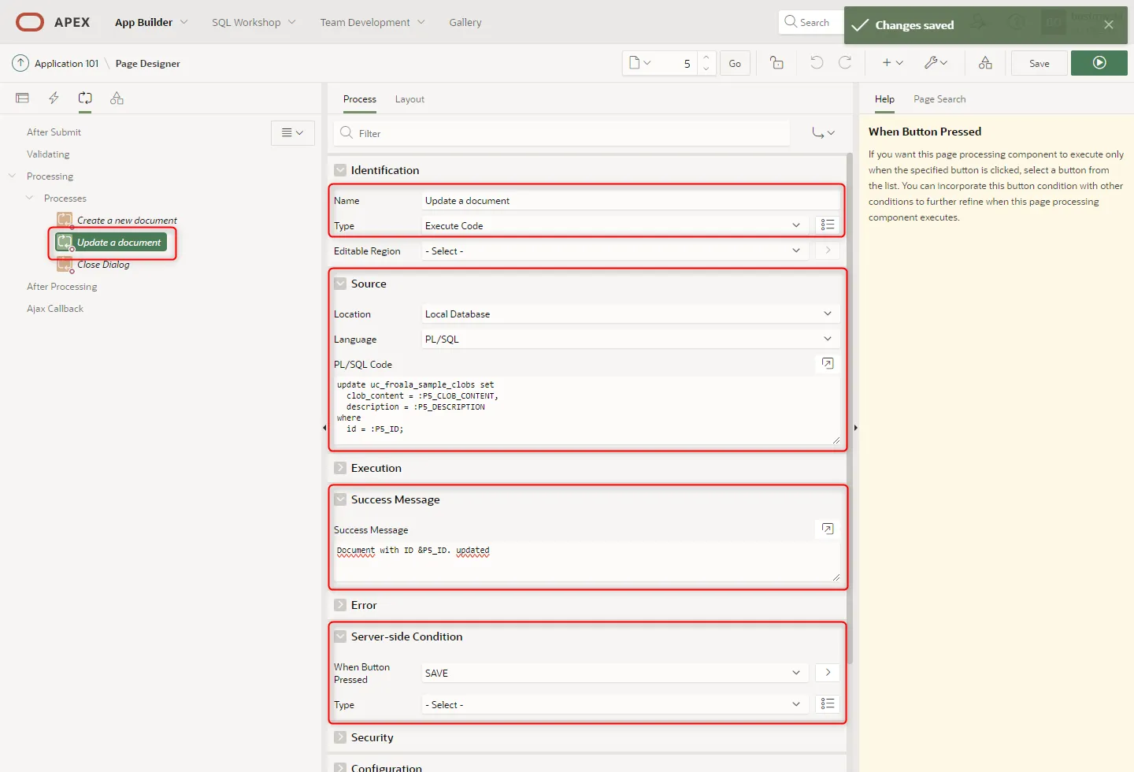Select the Close Dialog process in tree
The image size is (1134, 772).
(103, 265)
